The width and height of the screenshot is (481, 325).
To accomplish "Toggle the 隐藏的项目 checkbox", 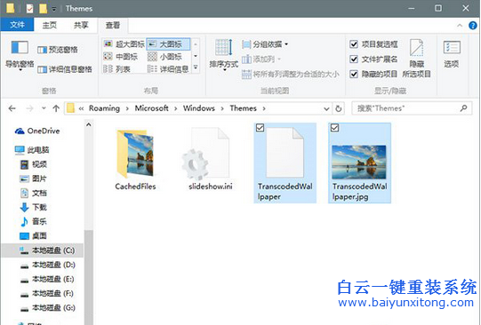I will (x=354, y=74).
